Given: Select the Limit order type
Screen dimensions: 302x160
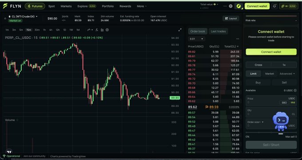Looking at the screenshot, I should click(253, 74).
